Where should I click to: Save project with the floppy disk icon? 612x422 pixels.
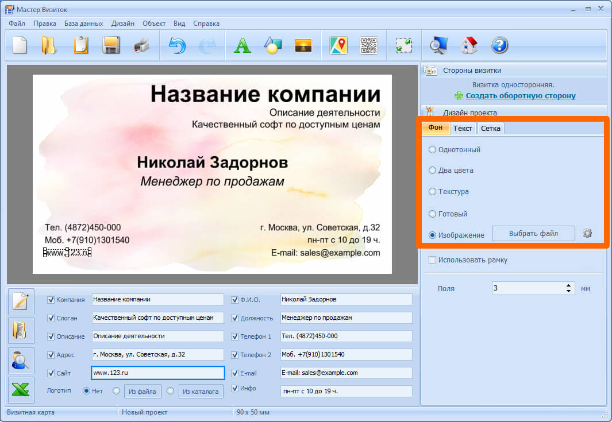click(x=111, y=45)
